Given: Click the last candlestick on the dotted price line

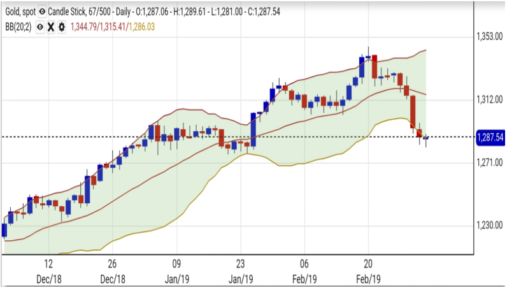Looking at the screenshot, I should click(x=425, y=138).
